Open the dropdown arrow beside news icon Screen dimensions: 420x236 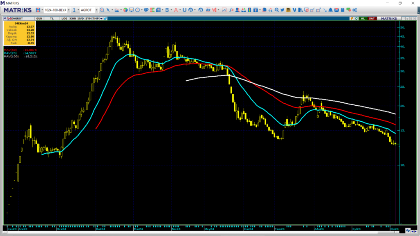pyautogui.click(x=162, y=10)
